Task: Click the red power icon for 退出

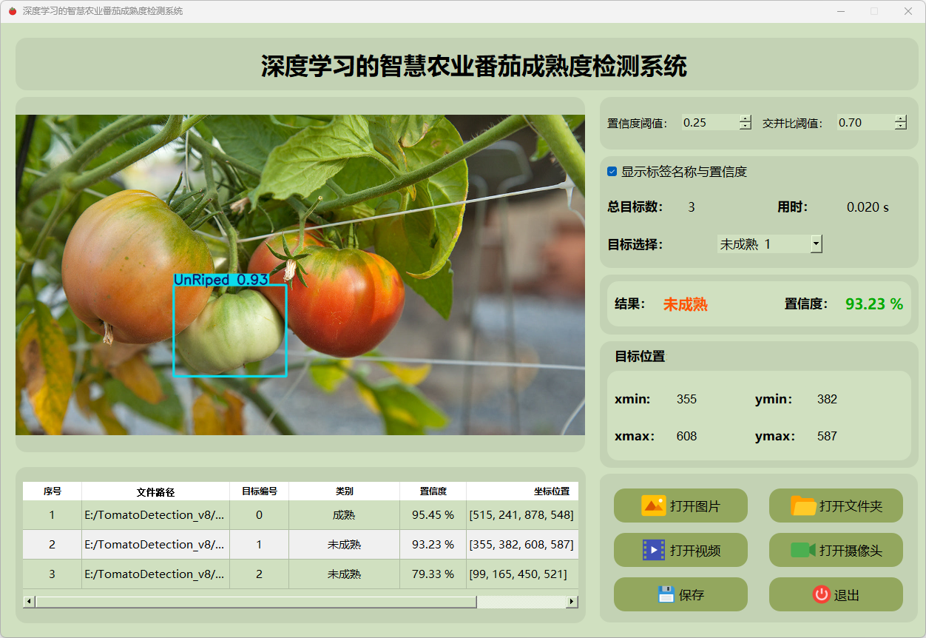Action: coord(821,594)
